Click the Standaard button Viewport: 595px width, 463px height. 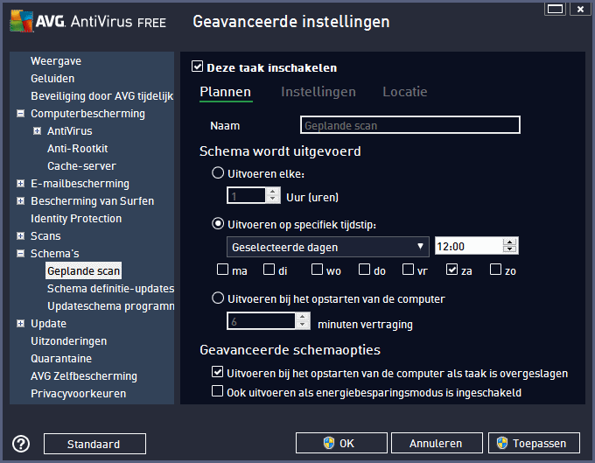(94, 444)
